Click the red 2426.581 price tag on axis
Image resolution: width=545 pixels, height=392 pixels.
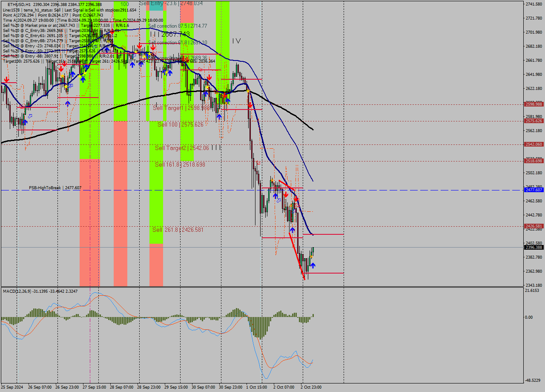tap(534, 226)
